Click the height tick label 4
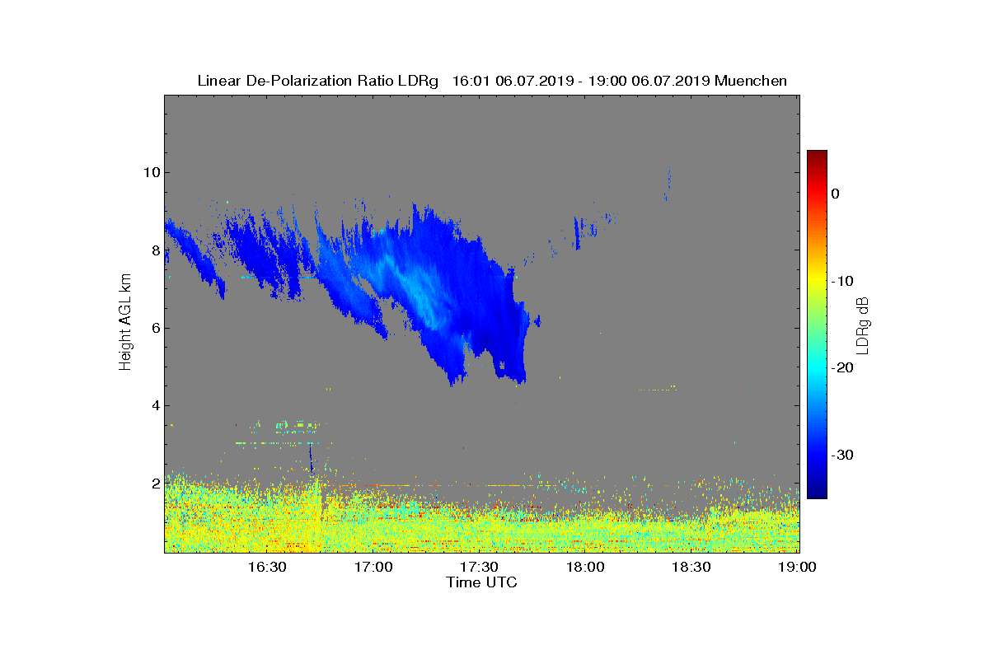The width and height of the screenshot is (989, 659). [154, 405]
